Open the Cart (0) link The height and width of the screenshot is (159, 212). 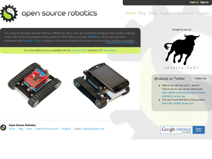coord(194,2)
